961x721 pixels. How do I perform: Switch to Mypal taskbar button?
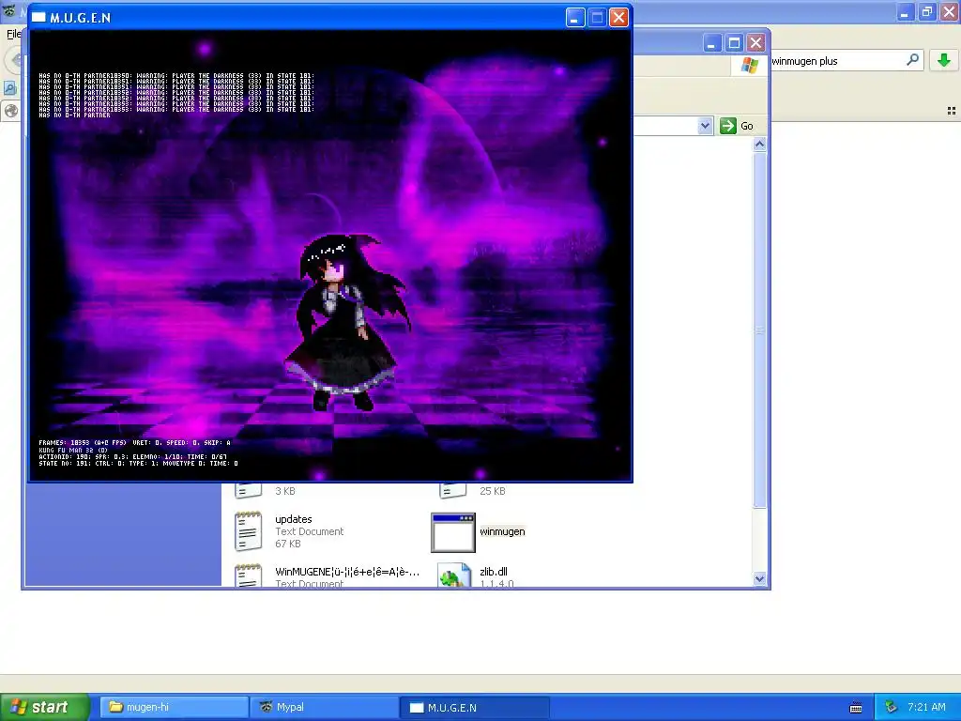(x=324, y=707)
